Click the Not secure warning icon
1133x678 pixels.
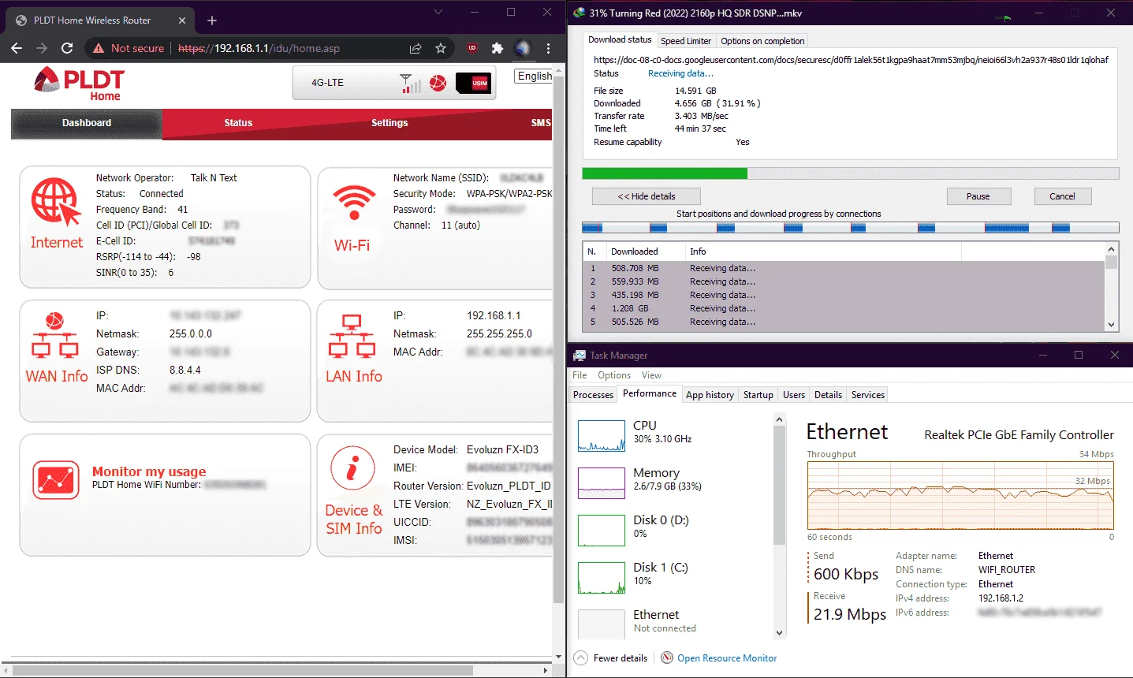pos(99,48)
